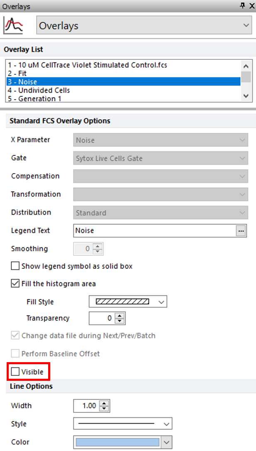Increase Transparency with the up arrow
Viewport: 256px width, 451px height.
point(119,316)
